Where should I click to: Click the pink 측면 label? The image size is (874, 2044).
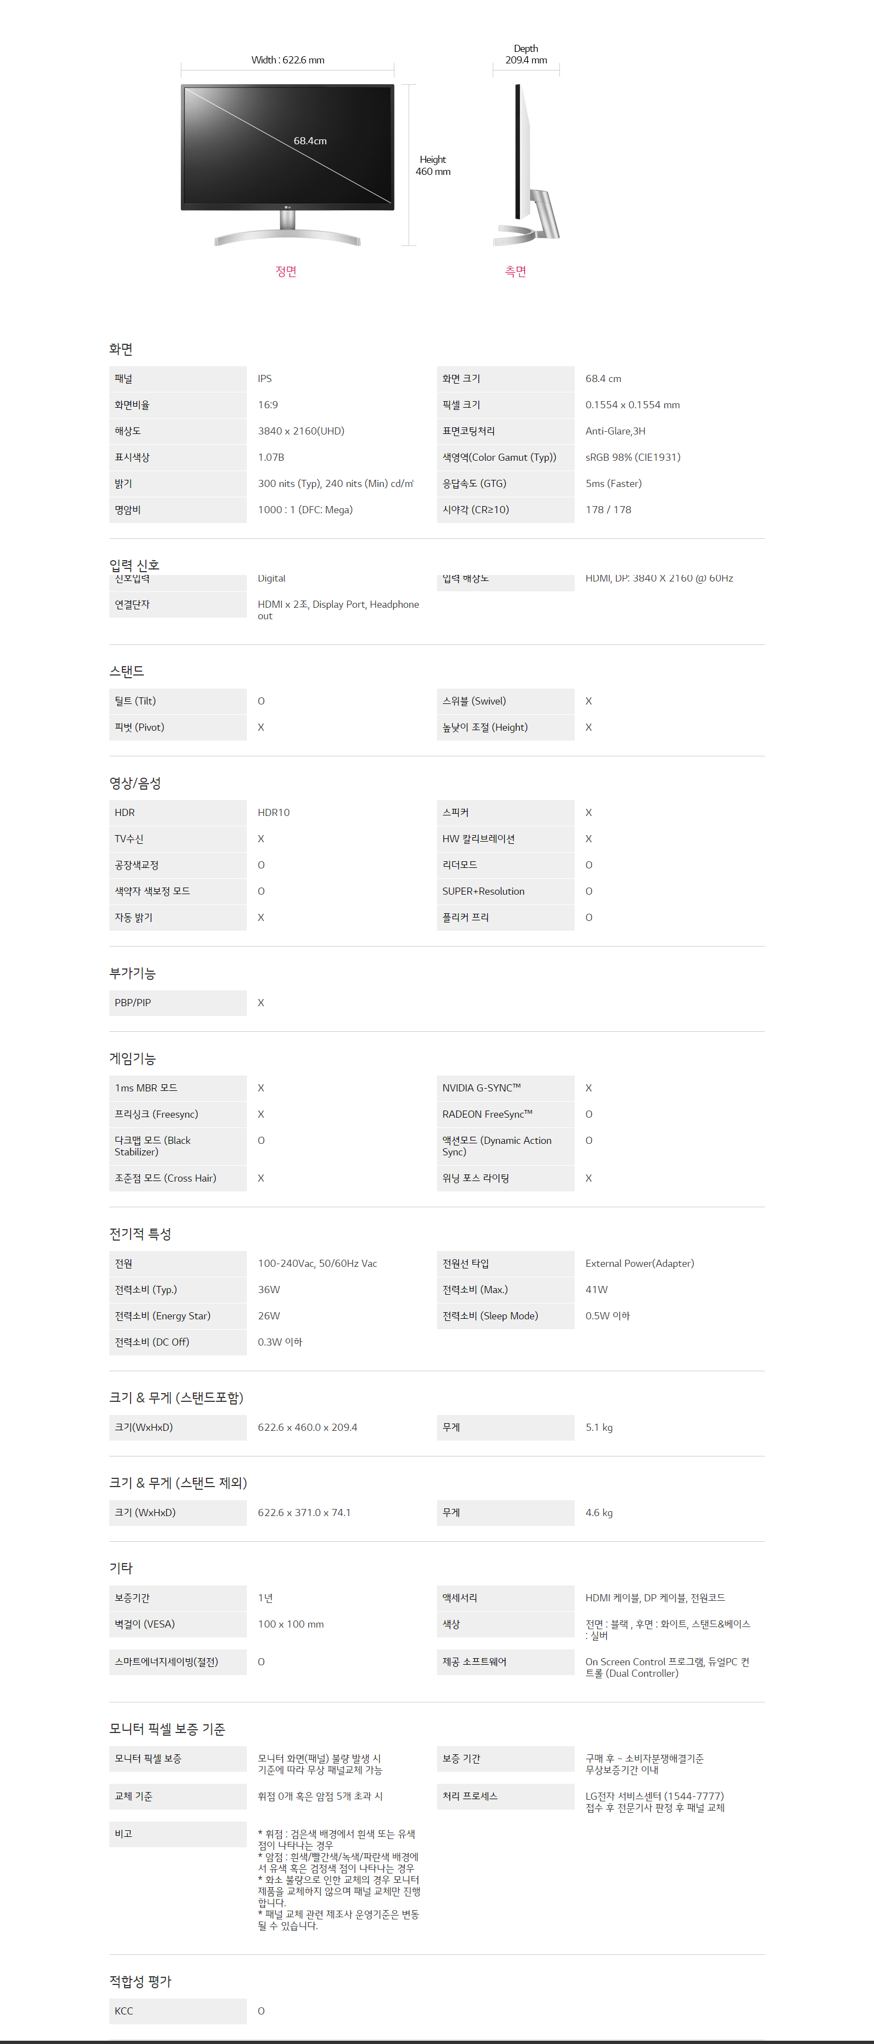tap(516, 272)
